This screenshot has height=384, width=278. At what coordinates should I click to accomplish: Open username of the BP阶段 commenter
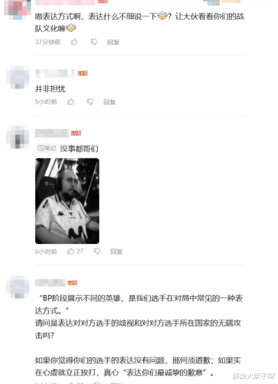pos(50,282)
